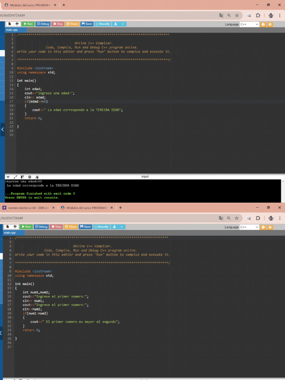Click upload file icon in the bottom editor
This screenshot has width=285, height=380.
click(15, 226)
